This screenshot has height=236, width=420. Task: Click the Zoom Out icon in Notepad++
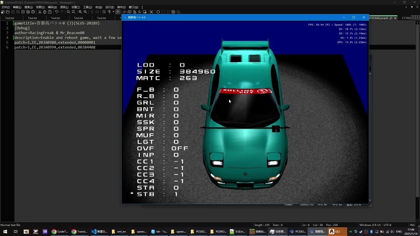coord(85,12)
